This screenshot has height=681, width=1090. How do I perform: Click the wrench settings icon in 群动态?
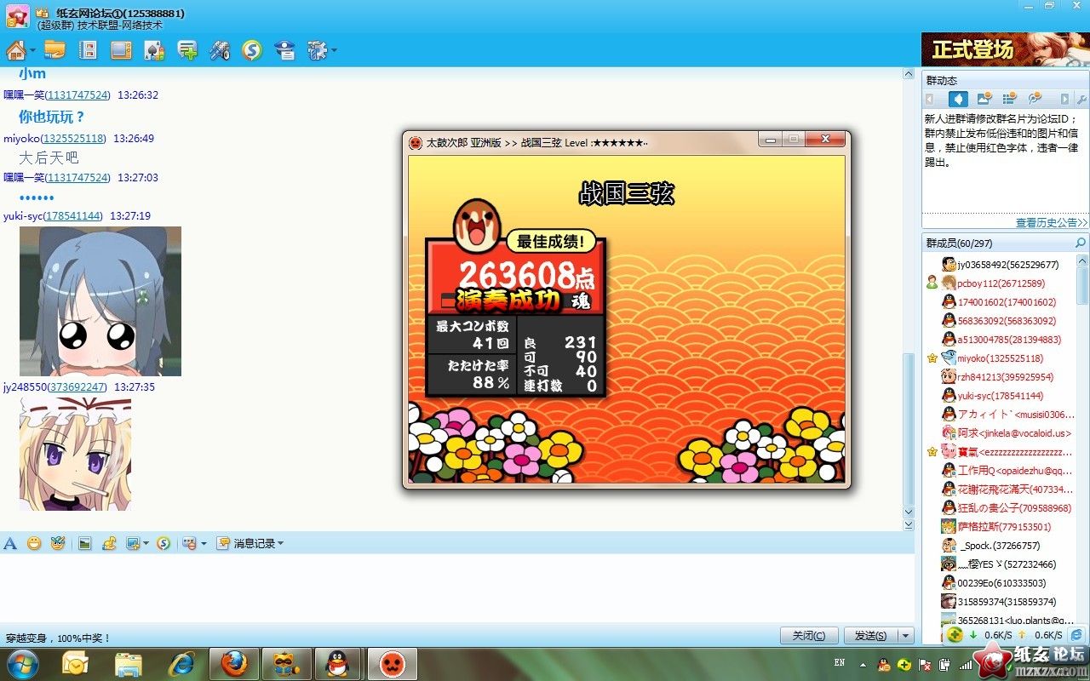coord(1081,100)
